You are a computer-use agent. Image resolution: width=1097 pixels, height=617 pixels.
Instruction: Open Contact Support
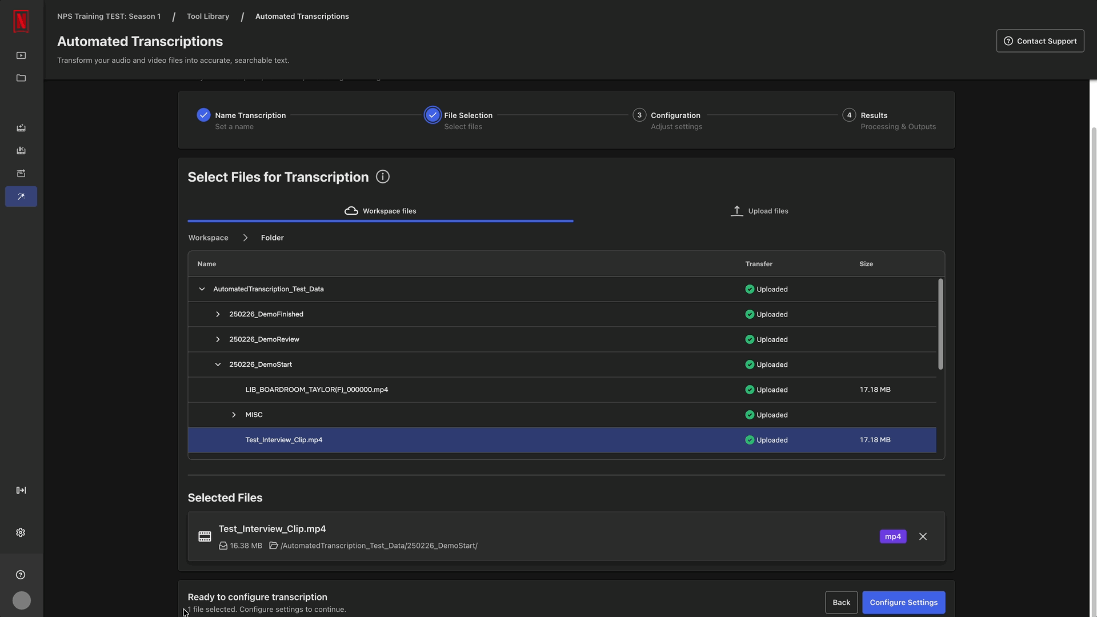(1040, 41)
